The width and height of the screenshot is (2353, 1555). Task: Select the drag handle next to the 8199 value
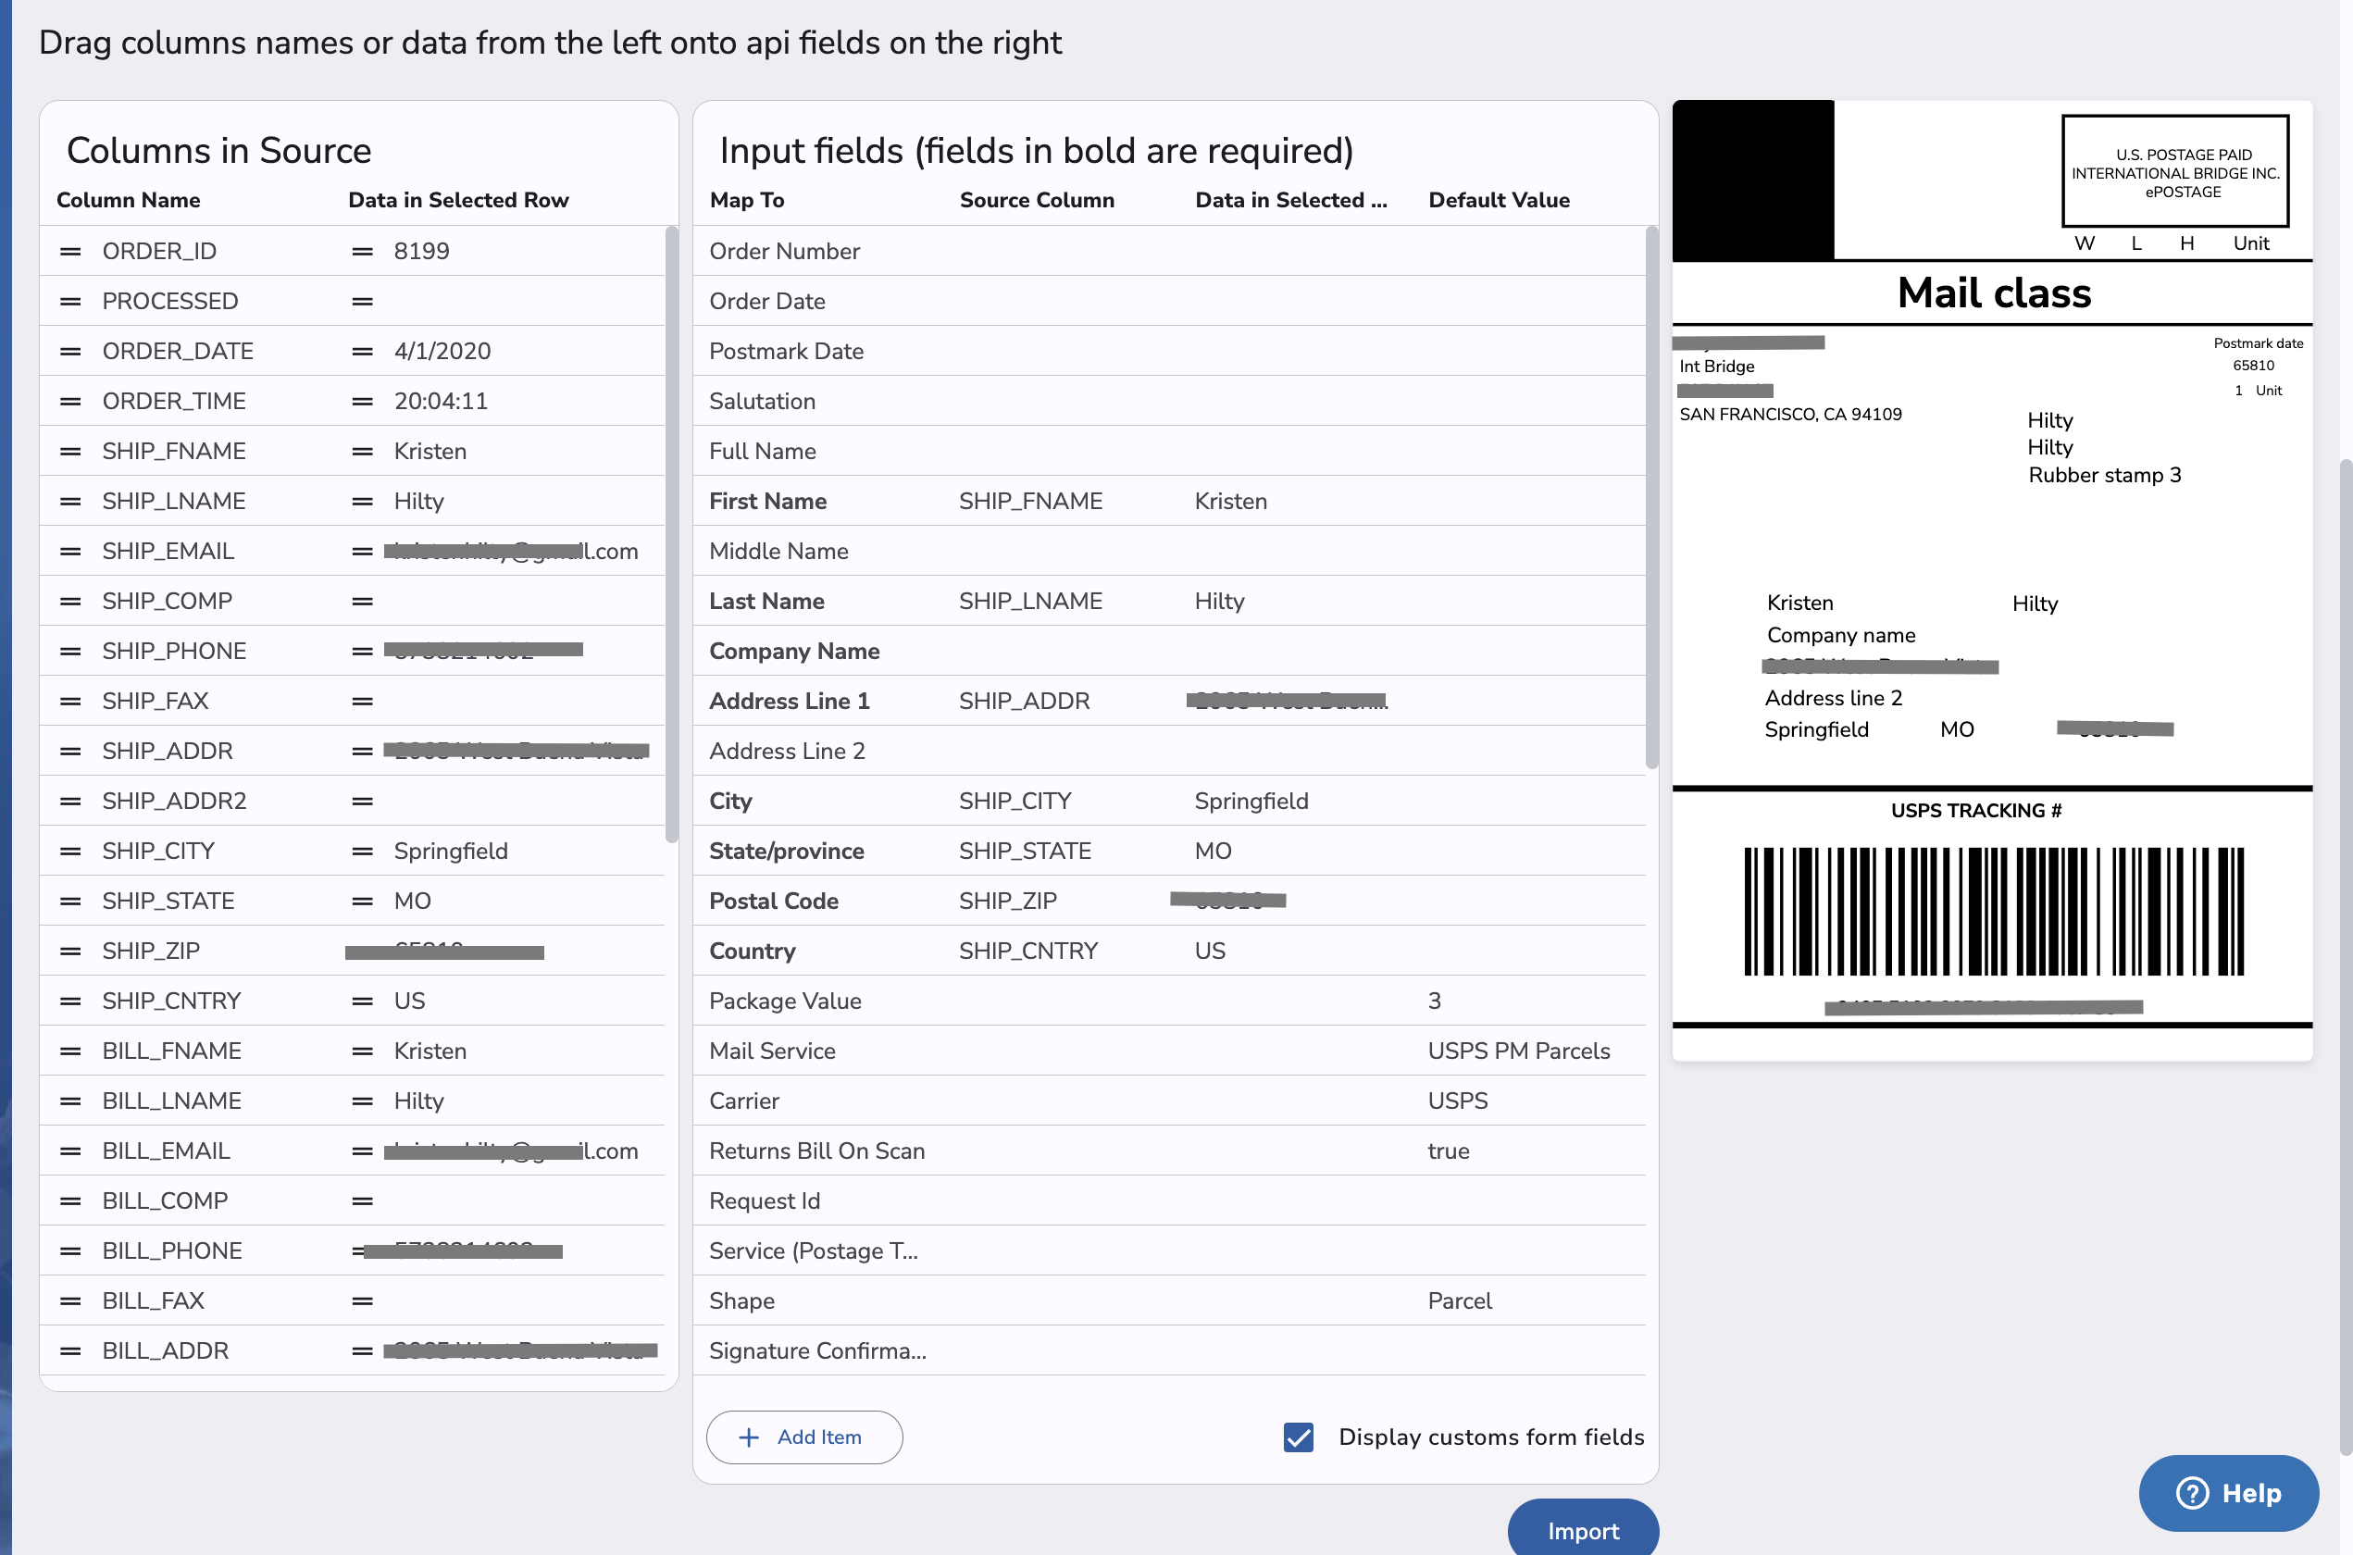click(359, 250)
